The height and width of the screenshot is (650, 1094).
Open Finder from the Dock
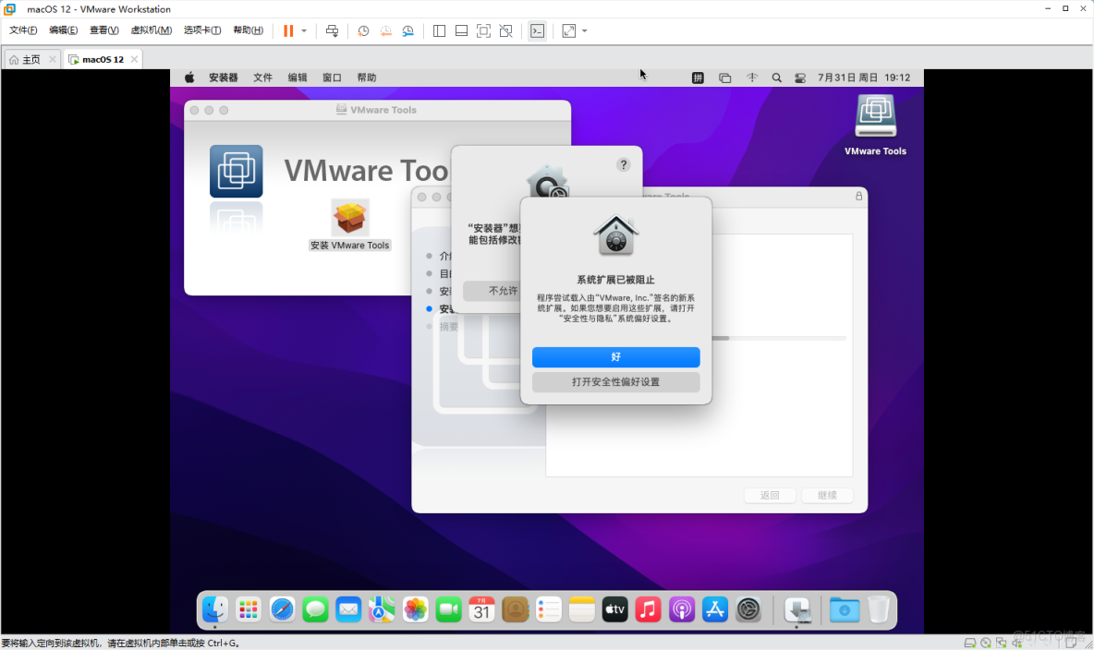(x=215, y=609)
